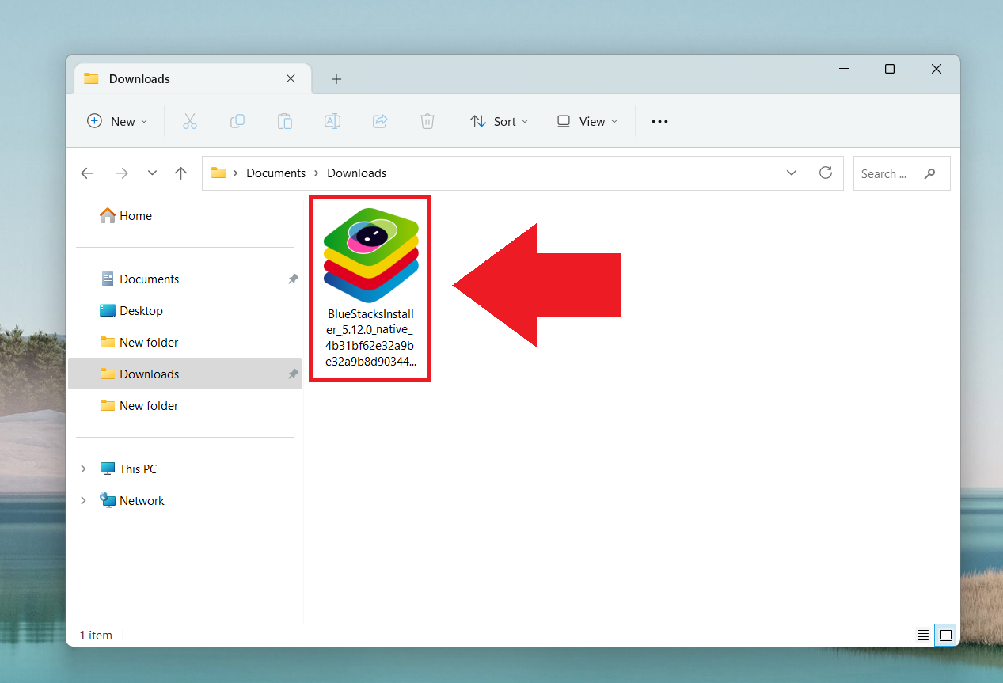Click chevron between Documents and Downloads breadcrumbs
The height and width of the screenshot is (683, 1003).
(x=317, y=173)
